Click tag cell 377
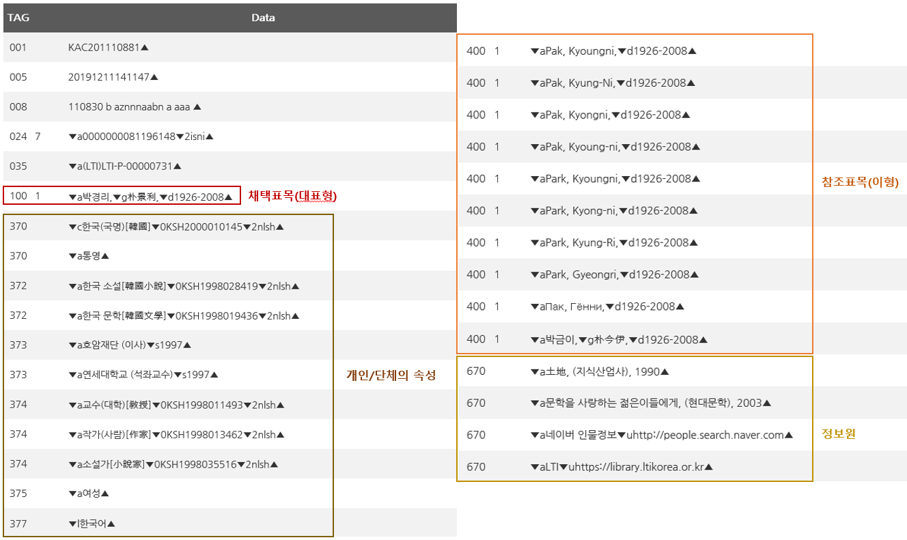Viewport: 907px width, 540px height. point(18,524)
